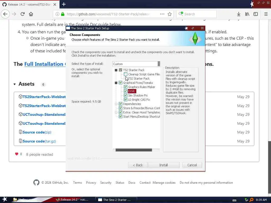This screenshot has width=271, height=203.
Task: Open Source code (tar.gz) download link
Action: 39,141
